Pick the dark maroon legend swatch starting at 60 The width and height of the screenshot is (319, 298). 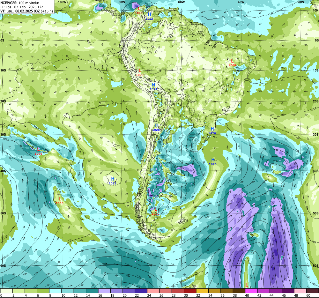(313, 291)
